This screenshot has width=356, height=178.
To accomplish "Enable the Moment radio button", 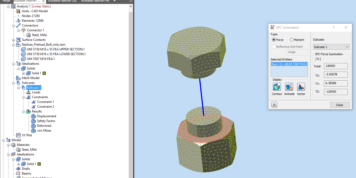I will coord(292,40).
